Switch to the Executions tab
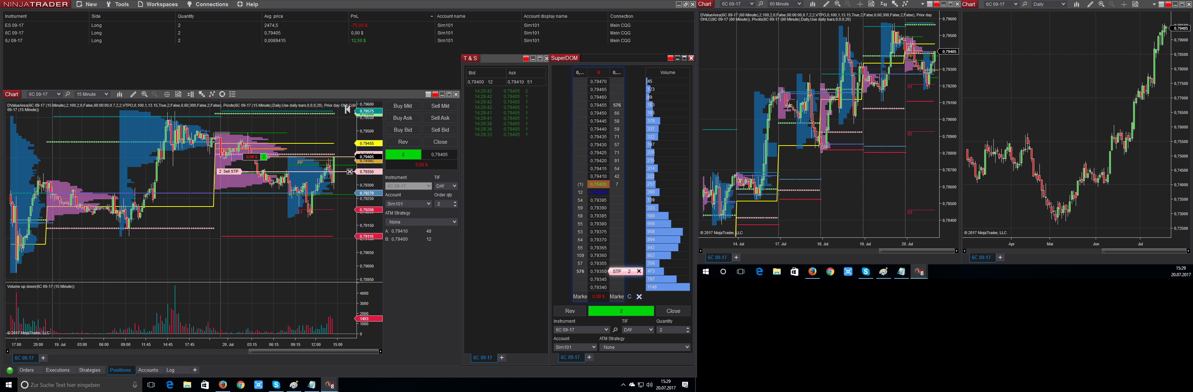The height and width of the screenshot is (392, 1193). [57, 370]
